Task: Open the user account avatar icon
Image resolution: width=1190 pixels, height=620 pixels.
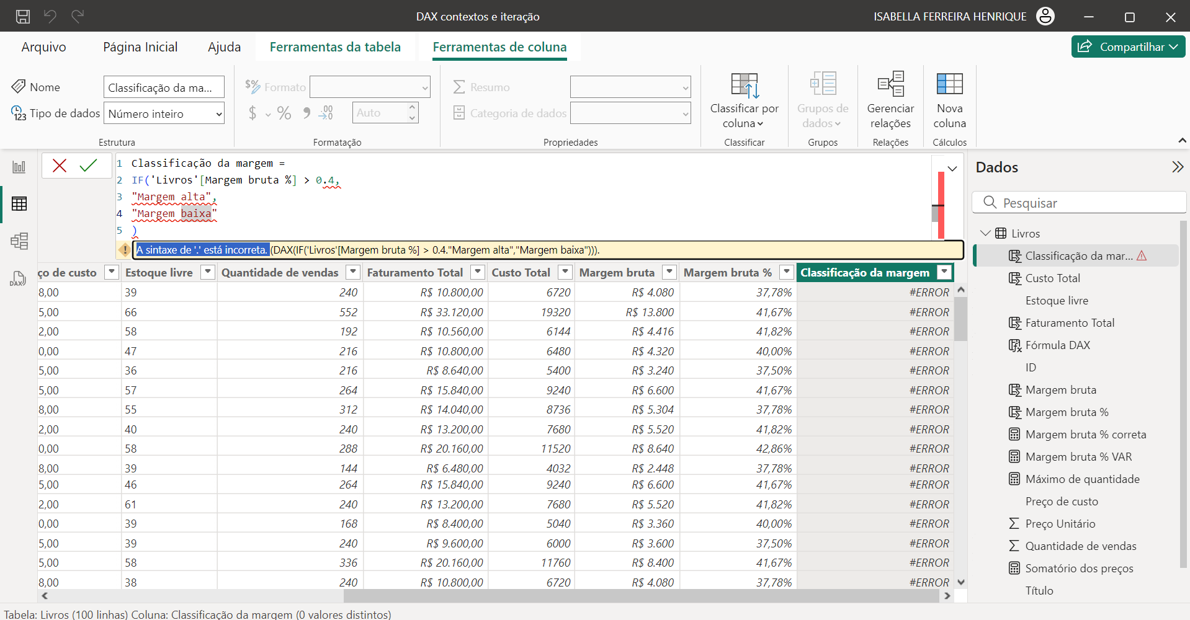Action: (1045, 16)
